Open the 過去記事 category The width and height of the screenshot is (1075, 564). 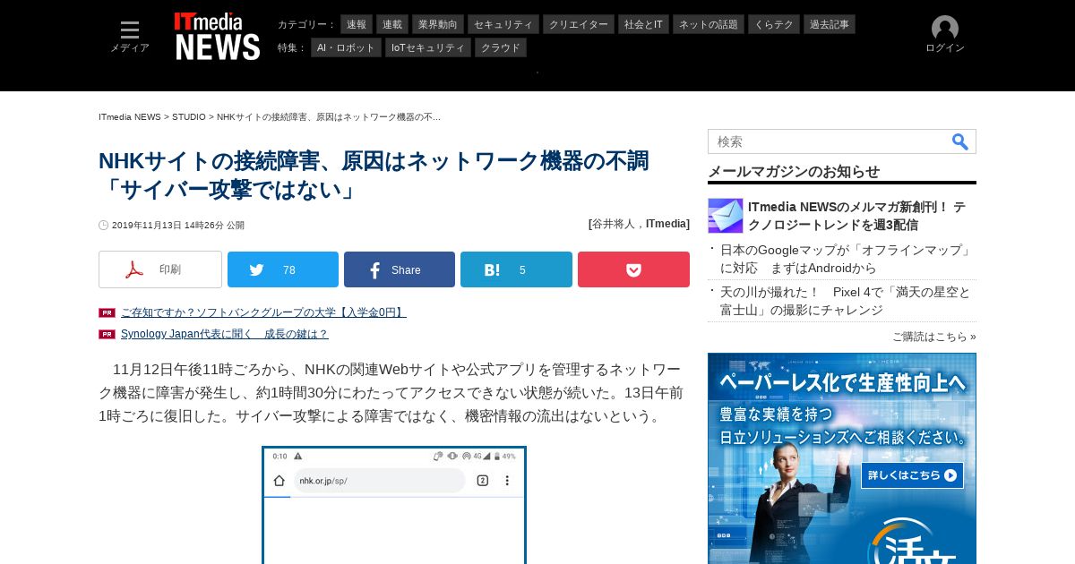(830, 24)
